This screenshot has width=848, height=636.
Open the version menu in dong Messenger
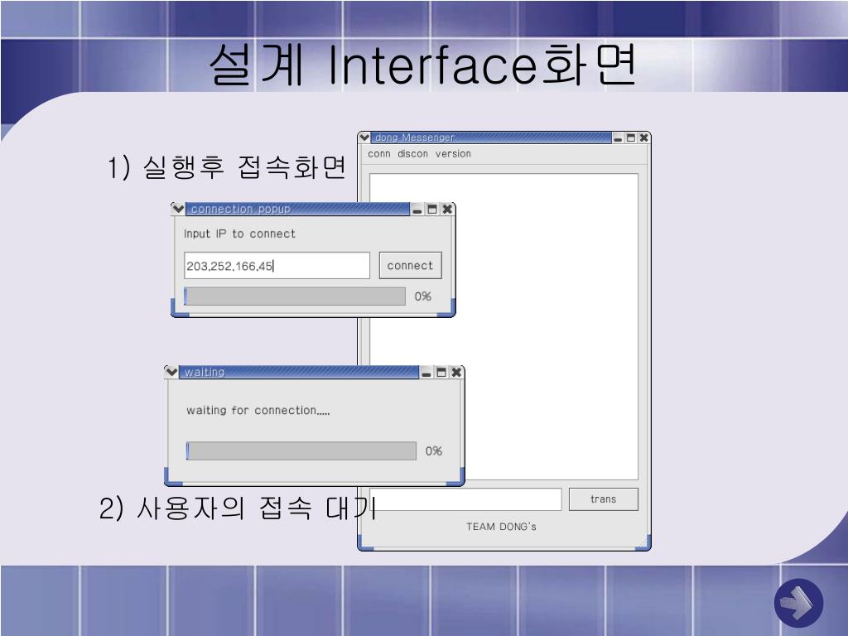pos(453,154)
